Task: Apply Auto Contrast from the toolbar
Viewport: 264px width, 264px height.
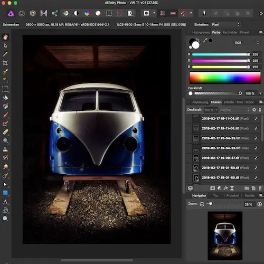Action: pyautogui.click(x=76, y=13)
